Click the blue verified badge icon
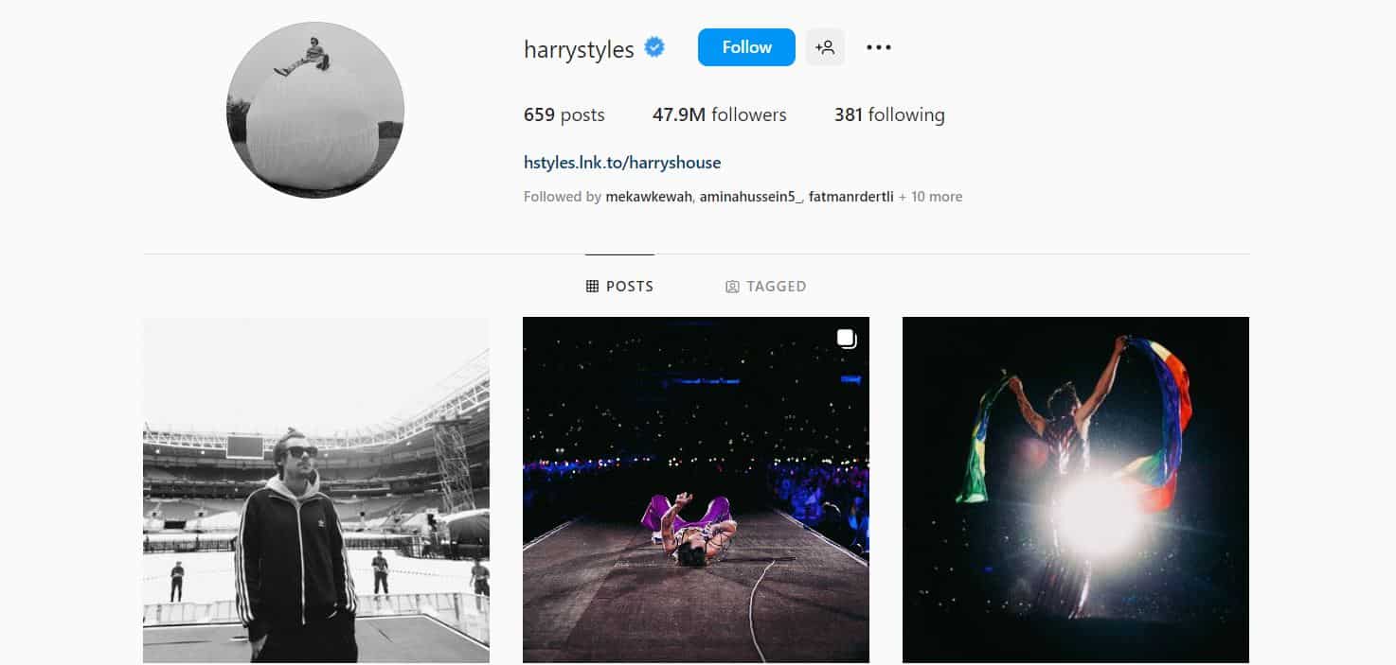Screen dimensions: 1396x665 pyautogui.click(x=654, y=47)
